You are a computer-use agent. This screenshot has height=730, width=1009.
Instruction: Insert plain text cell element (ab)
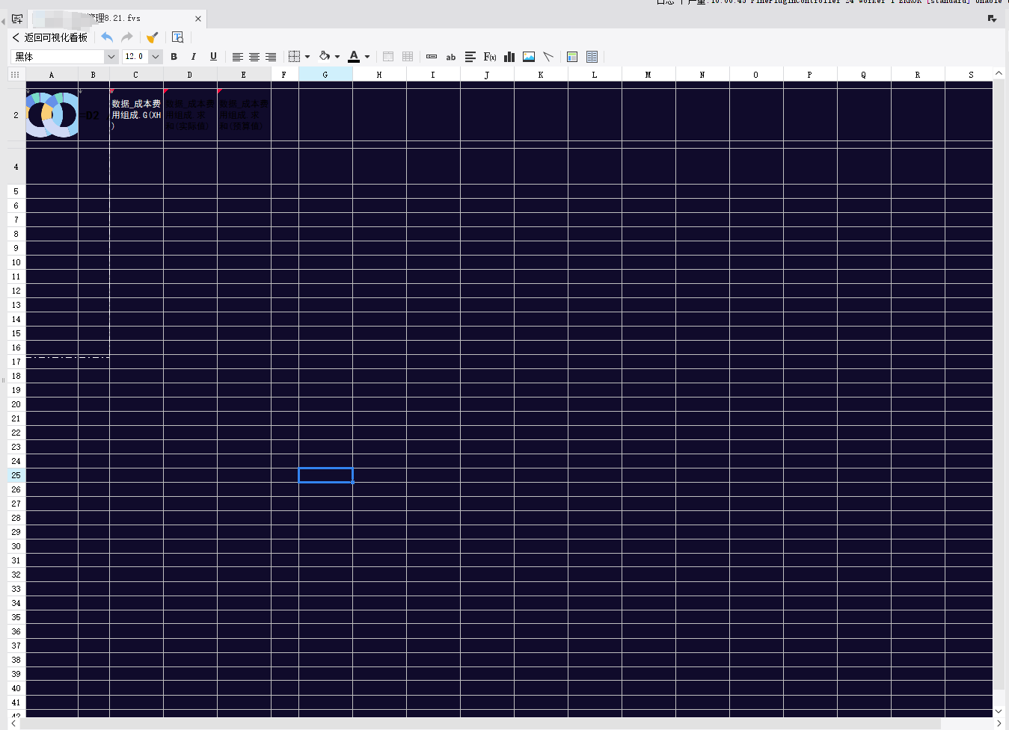tap(451, 57)
